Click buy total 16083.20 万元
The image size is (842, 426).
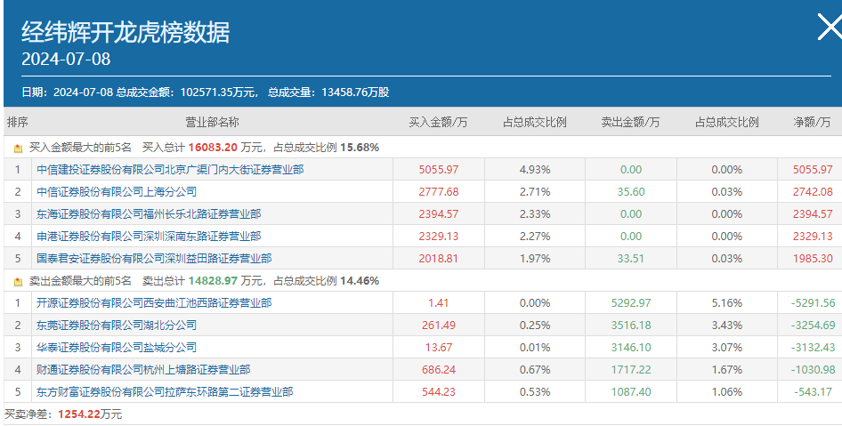(226, 148)
